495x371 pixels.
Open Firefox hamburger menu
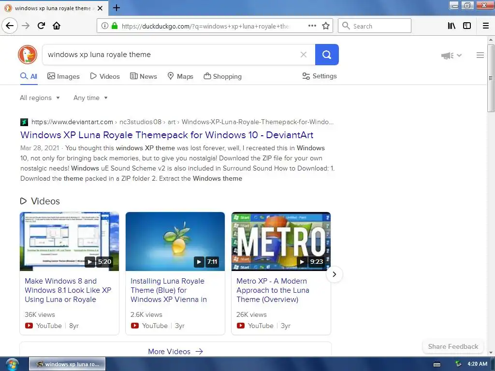coord(486,26)
